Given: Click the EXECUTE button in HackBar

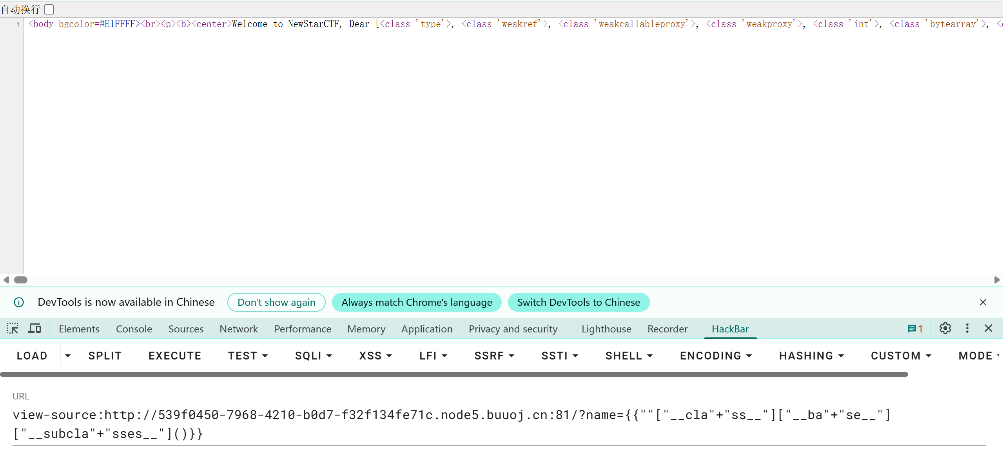Looking at the screenshot, I should pos(175,356).
